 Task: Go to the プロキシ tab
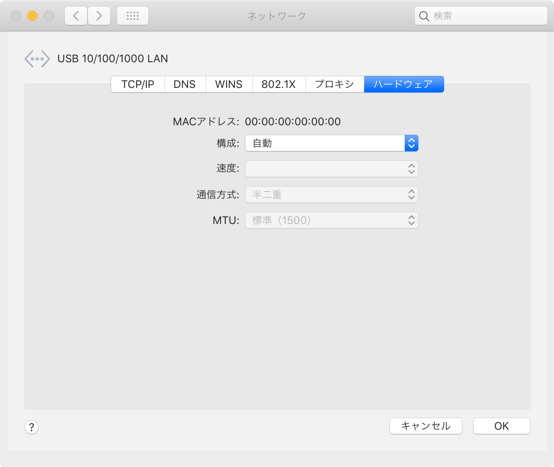[x=334, y=84]
